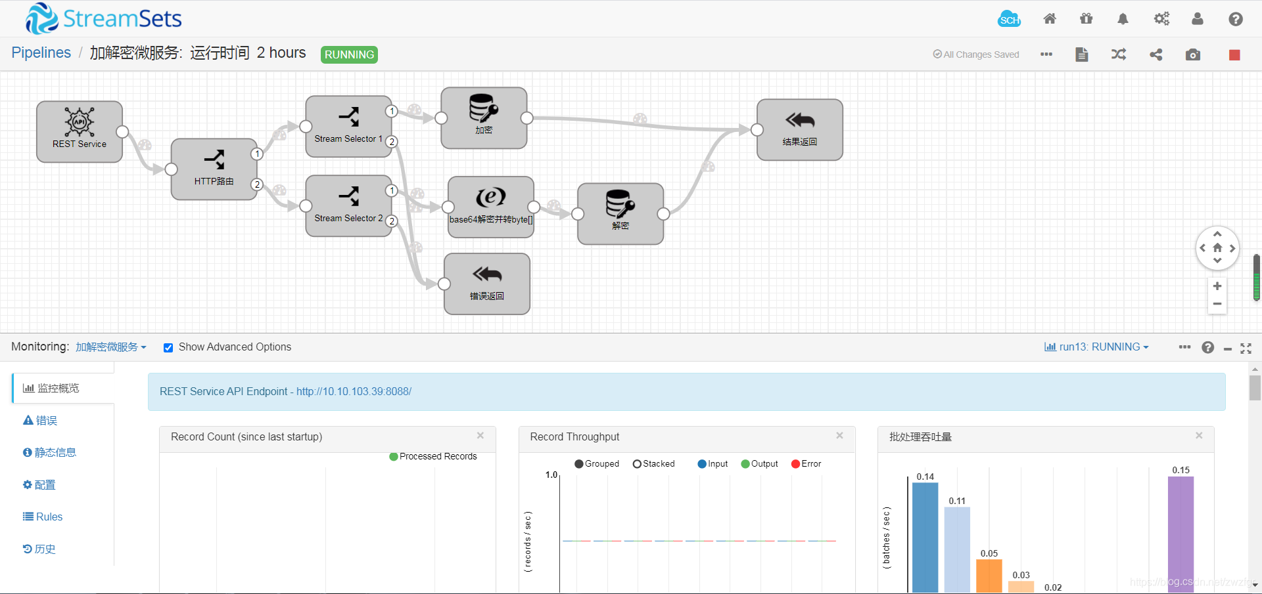Viewport: 1262px width, 594px height.
Task: Click the document logs icon in pipeline toolbar
Action: coord(1082,54)
